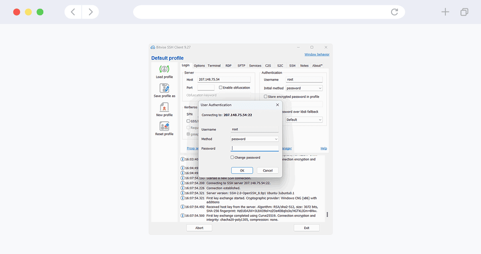
Task: Switch to the Login tab
Action: 186,65
